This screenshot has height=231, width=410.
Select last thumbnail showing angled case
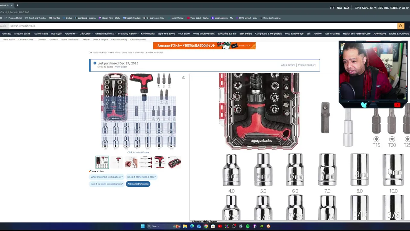coord(175,162)
